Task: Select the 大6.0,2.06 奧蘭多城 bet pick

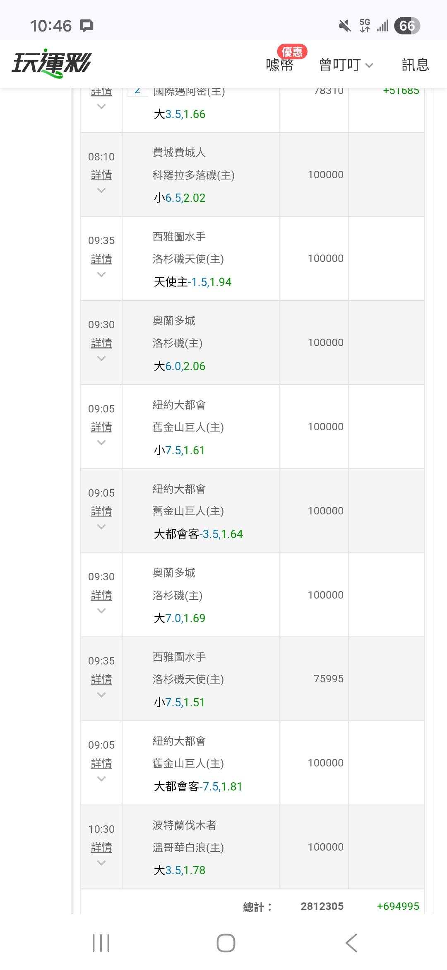Action: click(179, 366)
